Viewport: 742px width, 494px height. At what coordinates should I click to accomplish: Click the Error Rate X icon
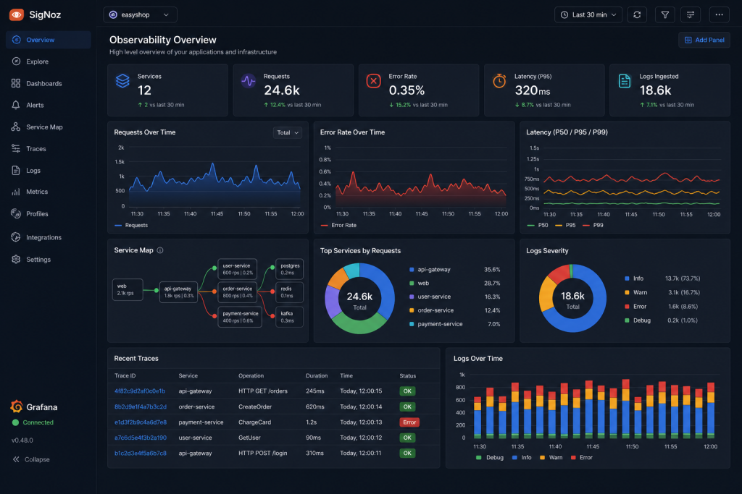pos(373,81)
